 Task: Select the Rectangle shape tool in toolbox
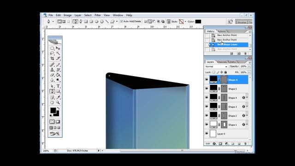(x=58, y=91)
